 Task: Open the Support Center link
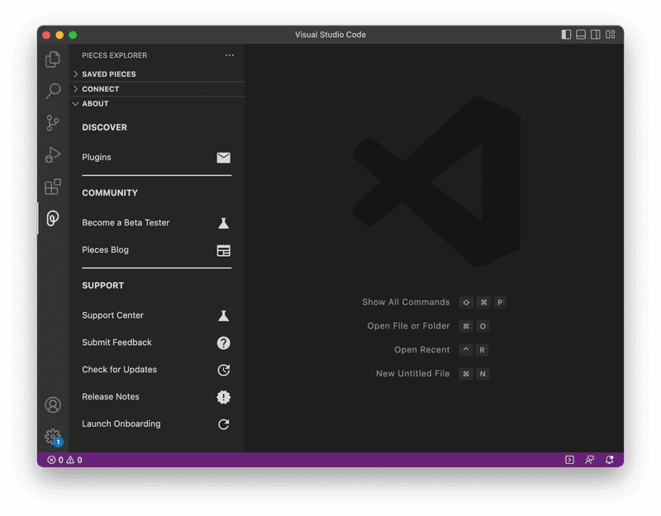(x=112, y=315)
